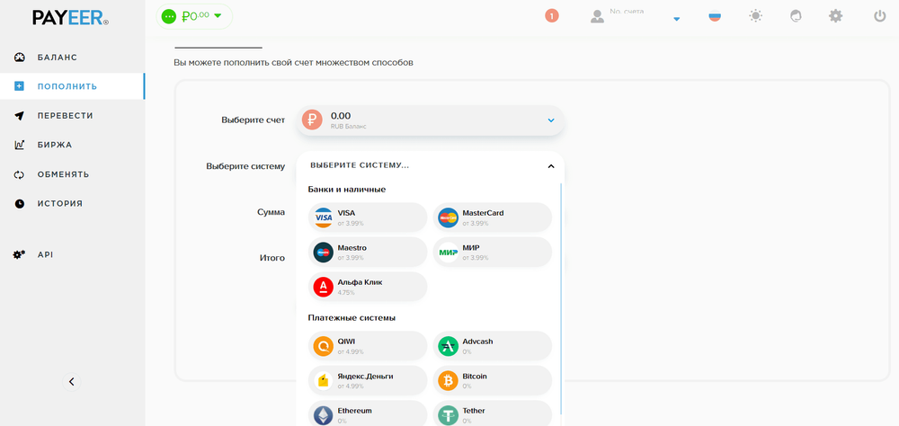Screen dimensions: 899x426
Task: Click the Advcash logo icon
Action: point(448,346)
